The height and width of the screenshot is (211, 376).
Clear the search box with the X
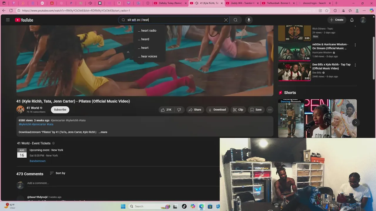click(226, 20)
